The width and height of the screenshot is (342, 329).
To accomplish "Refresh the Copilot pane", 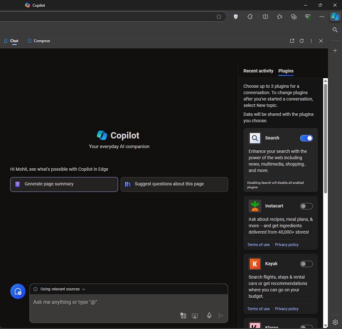I will coord(302,41).
